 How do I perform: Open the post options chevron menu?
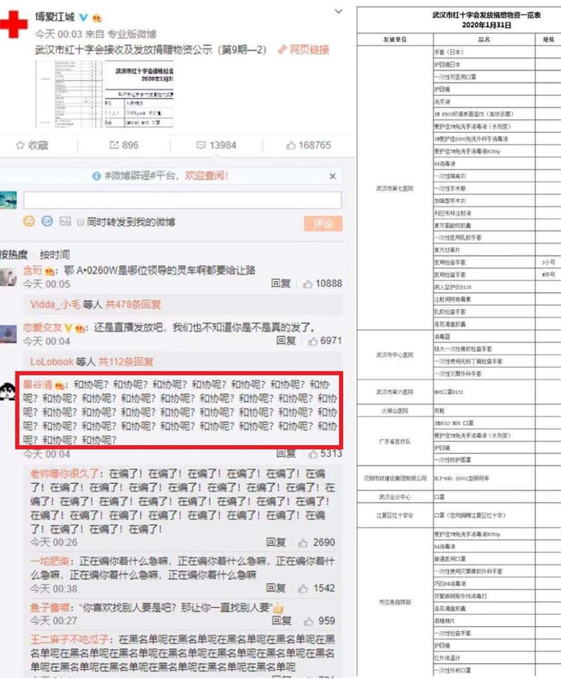[x=338, y=11]
